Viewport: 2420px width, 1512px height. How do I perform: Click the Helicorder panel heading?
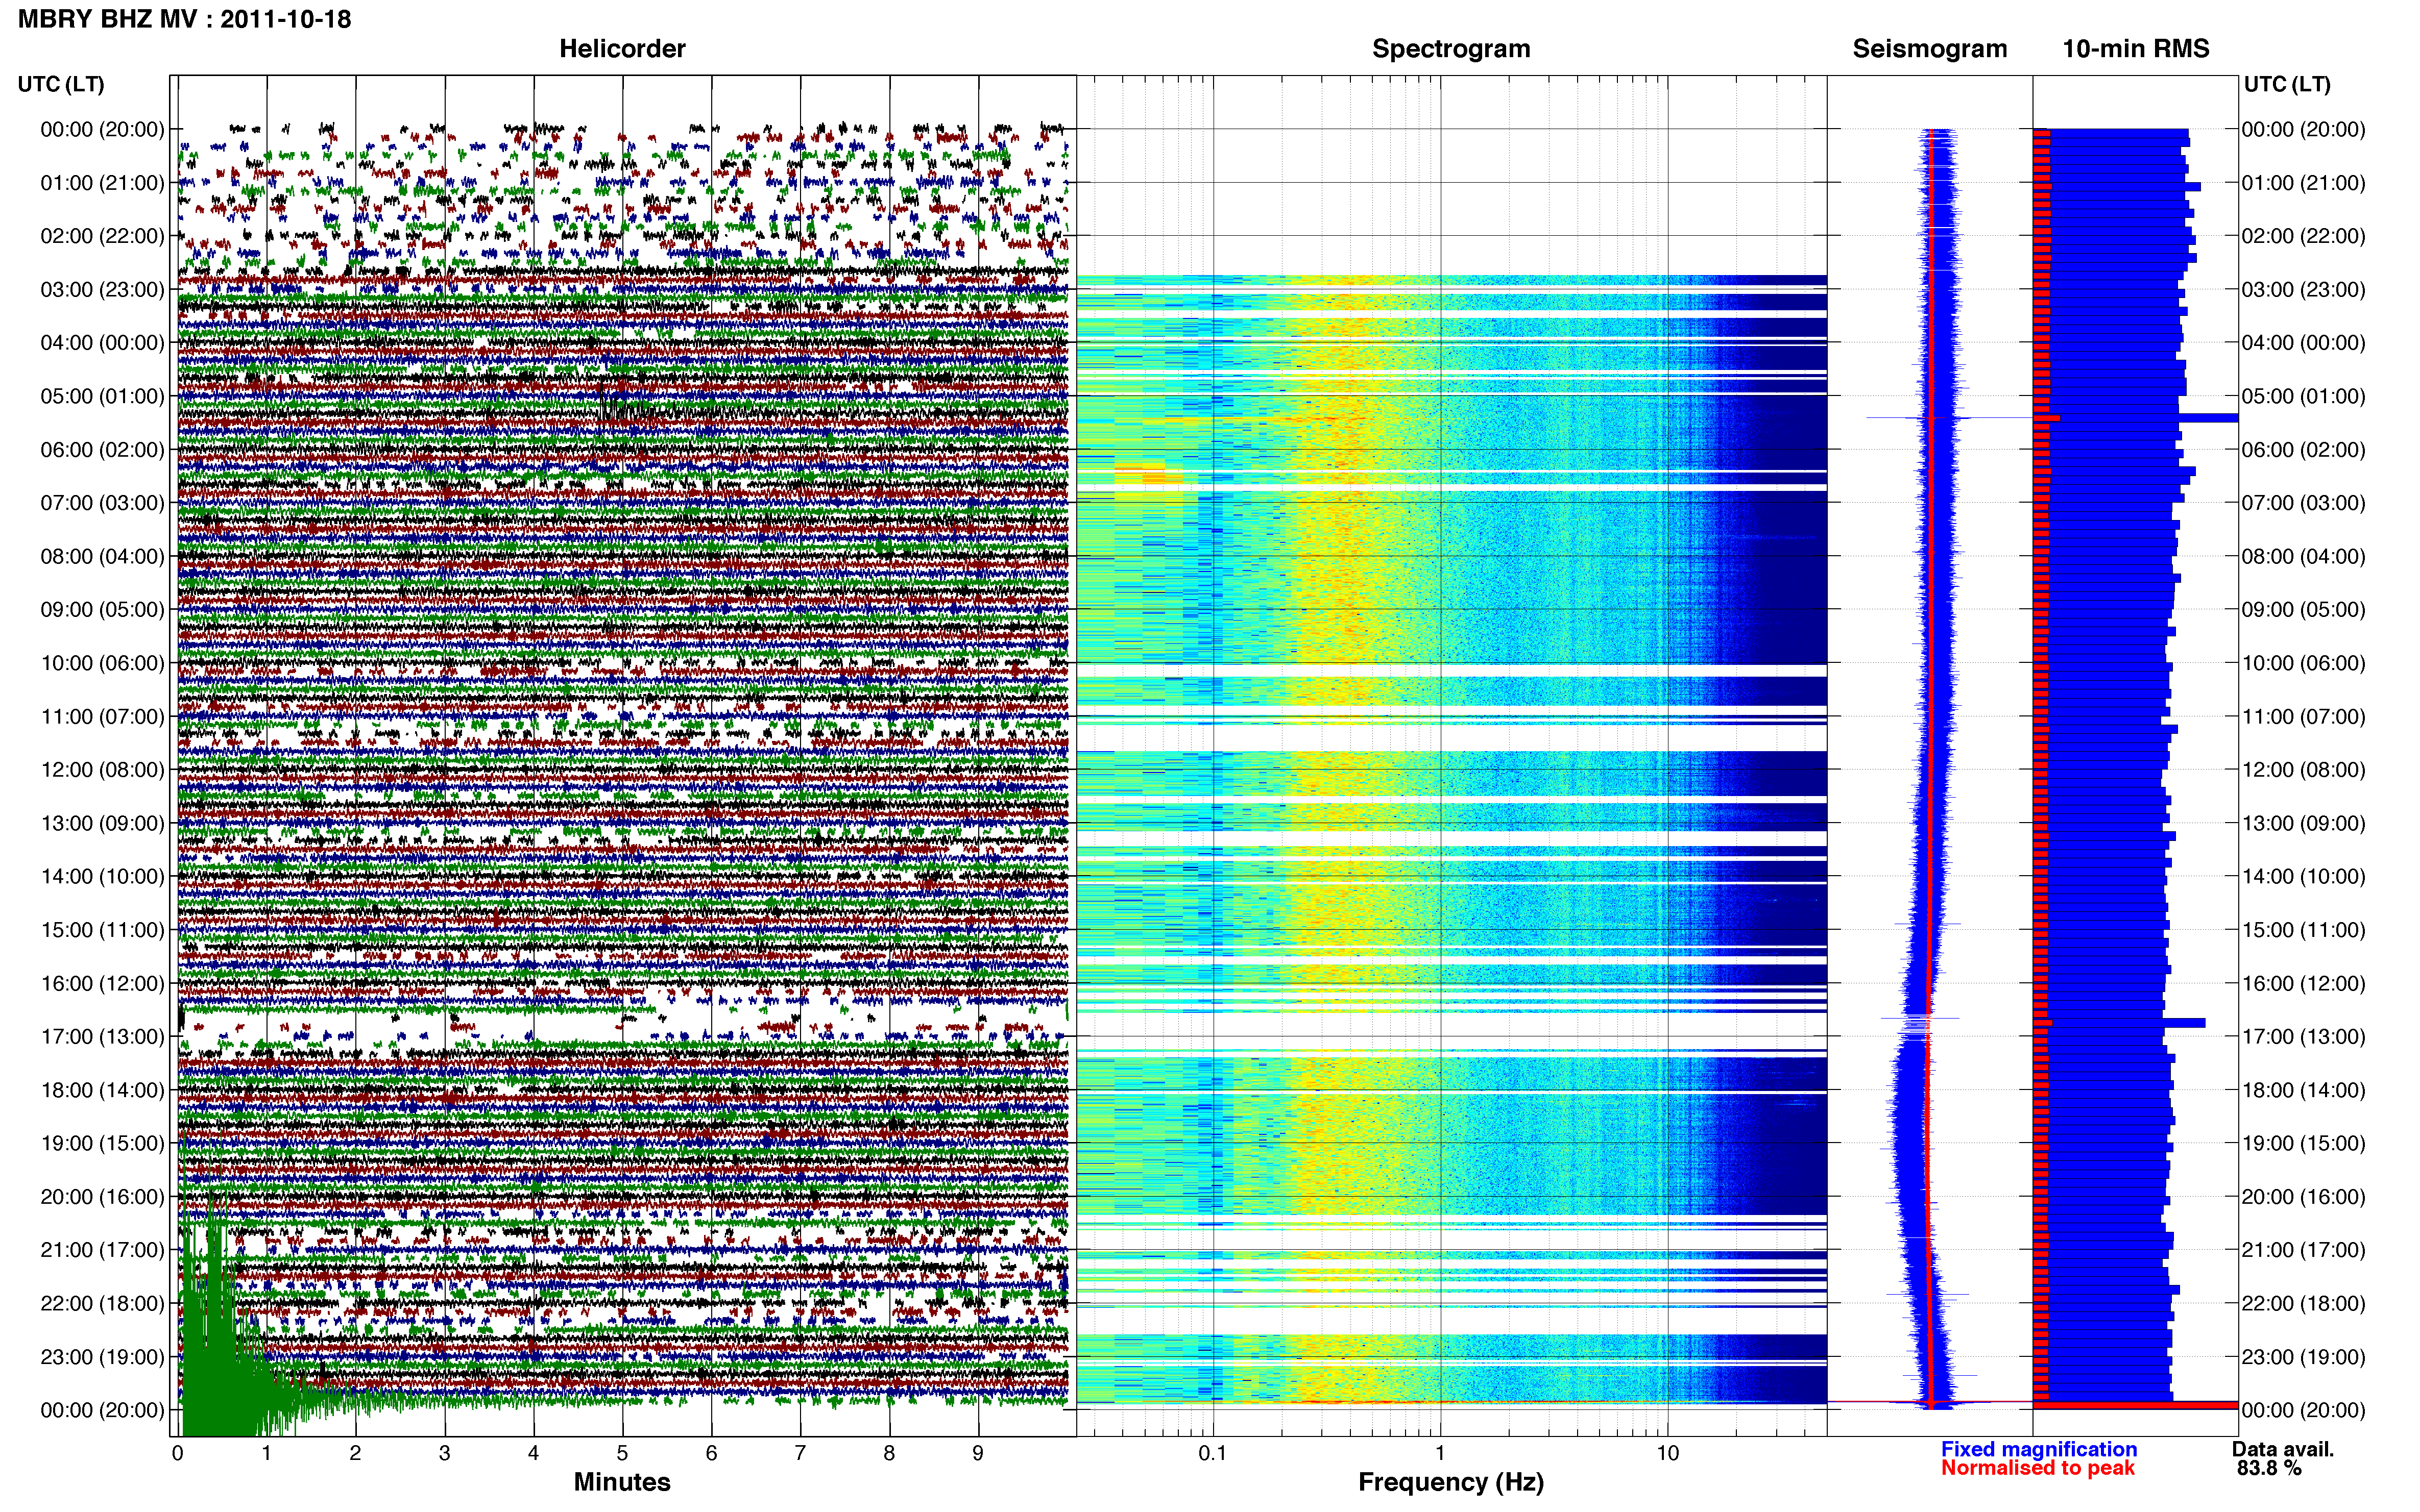click(622, 49)
